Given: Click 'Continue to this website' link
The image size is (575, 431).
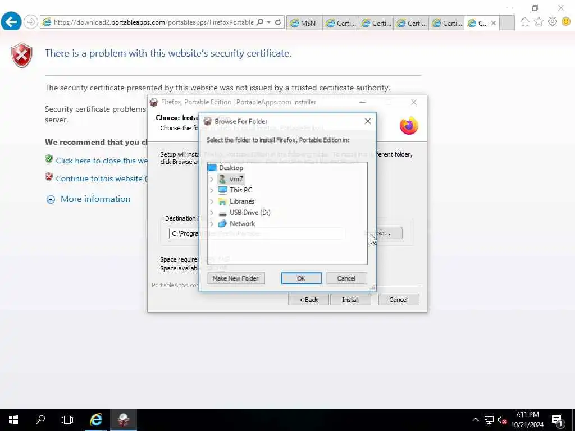Looking at the screenshot, I should (x=102, y=178).
